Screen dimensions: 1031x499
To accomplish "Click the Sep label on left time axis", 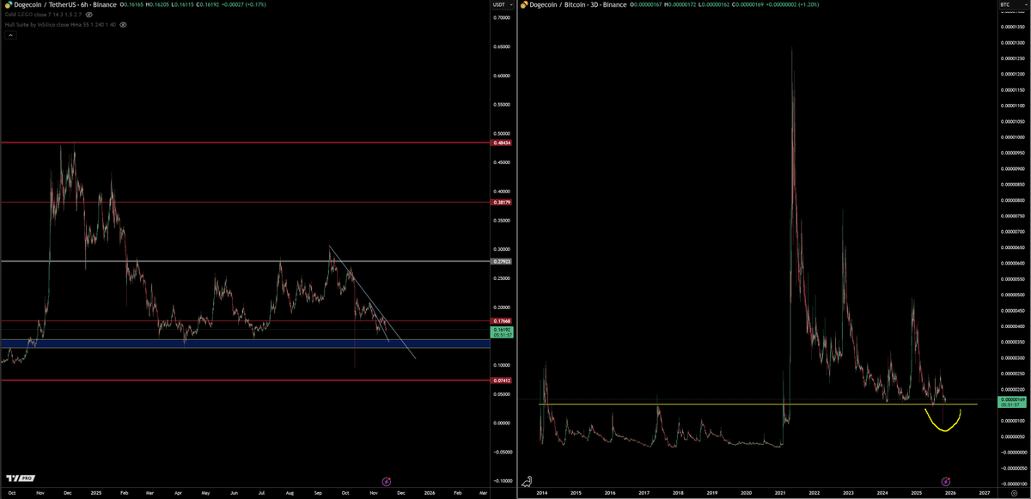I will 317,495.
